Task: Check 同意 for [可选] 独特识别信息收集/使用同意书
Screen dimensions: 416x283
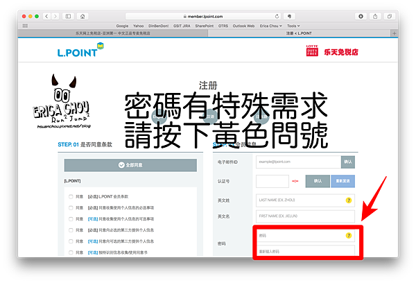Action: tap(71, 252)
